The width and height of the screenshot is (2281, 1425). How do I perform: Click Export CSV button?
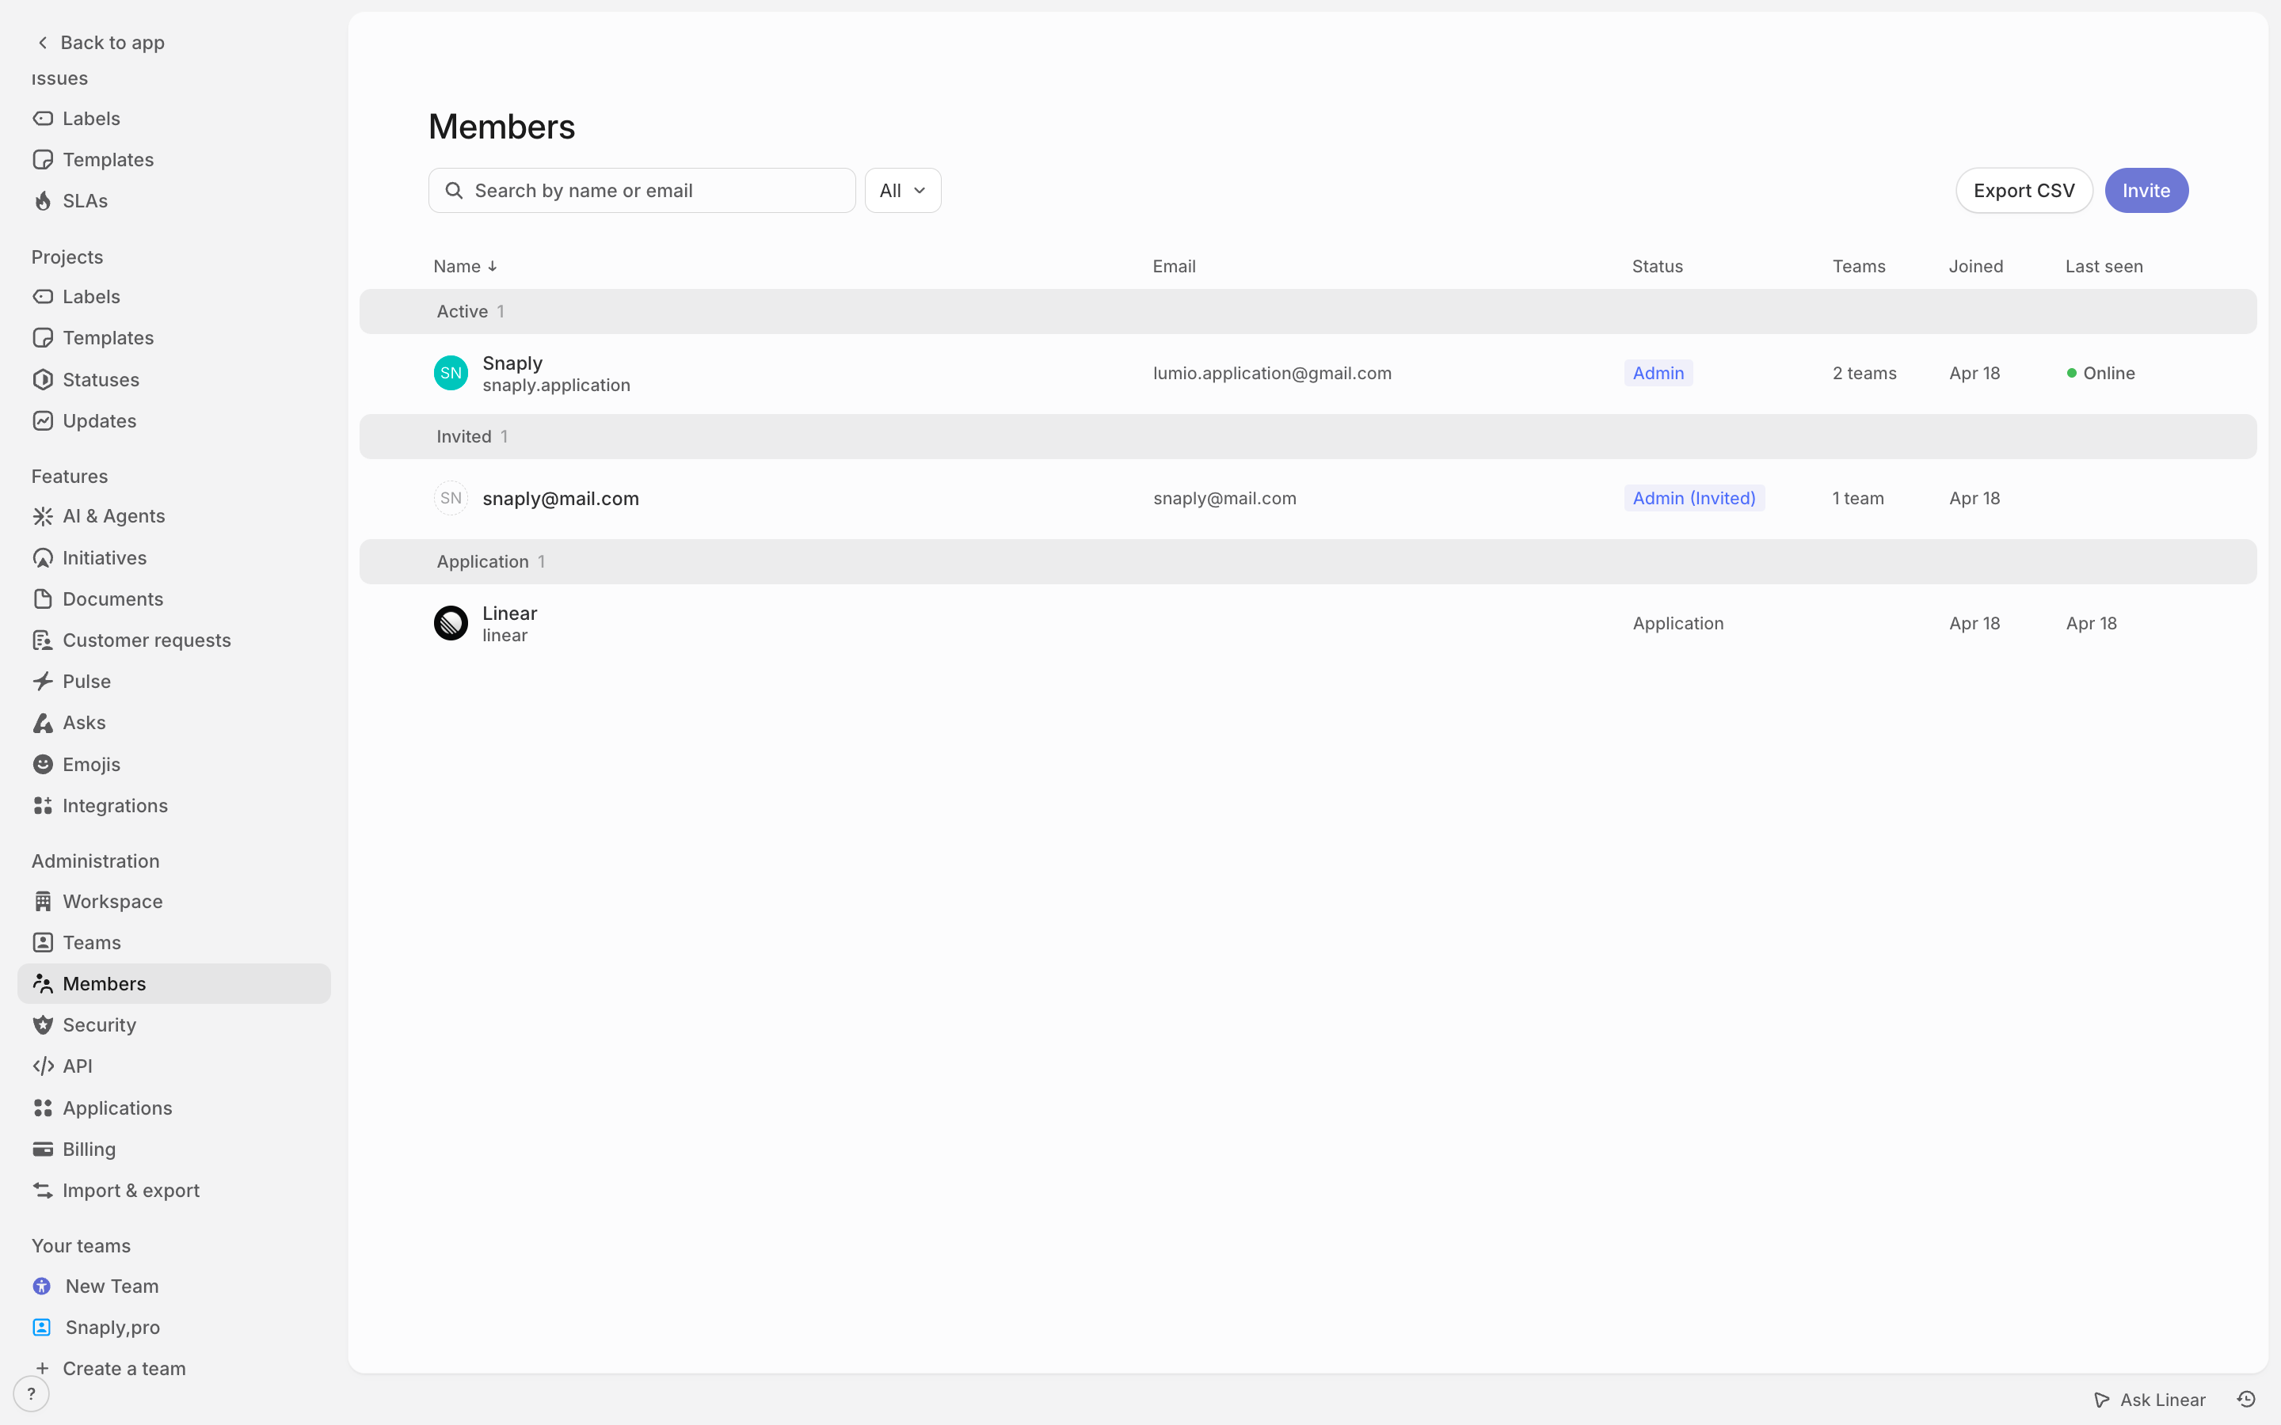tap(2024, 190)
